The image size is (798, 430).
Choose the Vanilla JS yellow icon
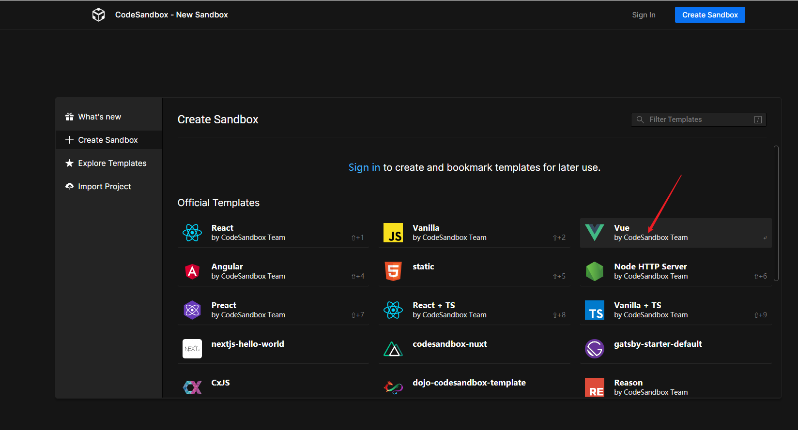pos(393,233)
